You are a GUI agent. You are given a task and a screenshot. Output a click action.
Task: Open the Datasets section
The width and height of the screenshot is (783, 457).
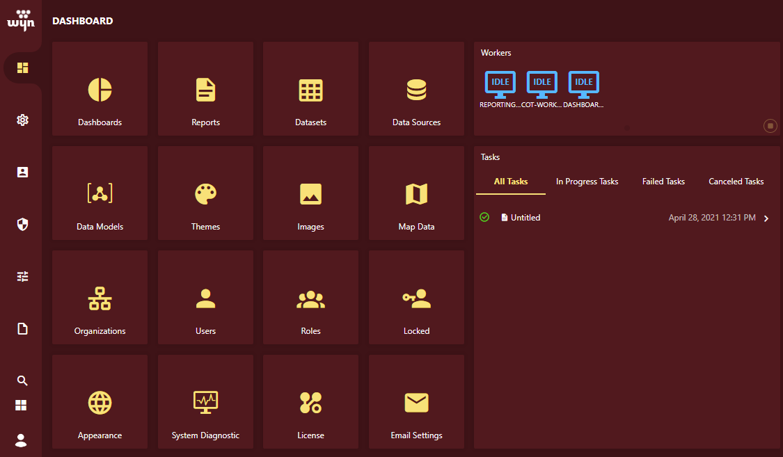pyautogui.click(x=310, y=88)
